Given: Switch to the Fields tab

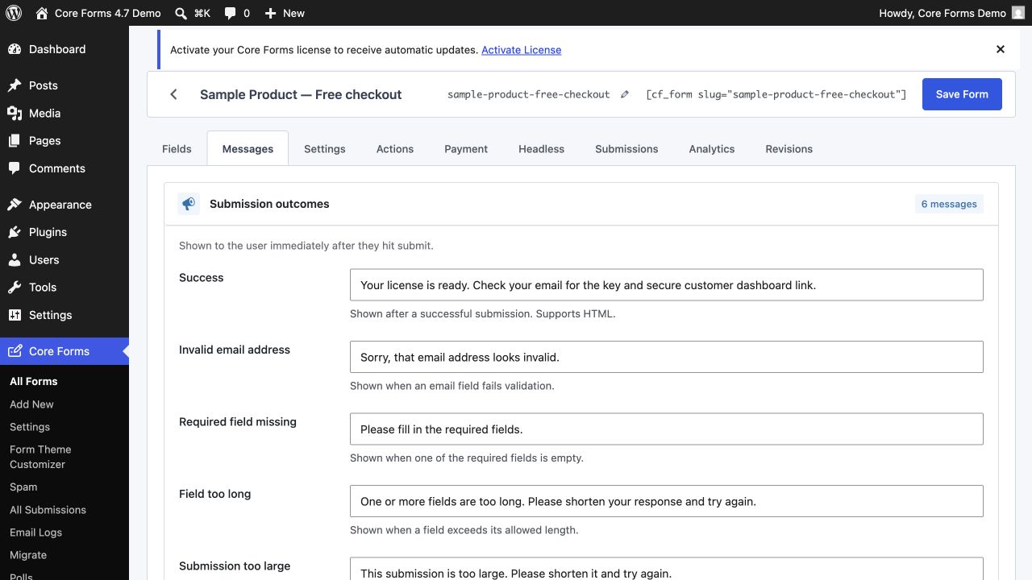Looking at the screenshot, I should 177,149.
